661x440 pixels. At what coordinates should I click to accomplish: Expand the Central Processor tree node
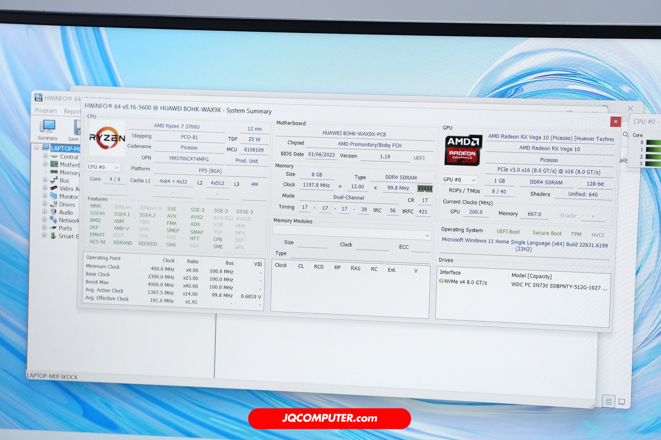45,156
